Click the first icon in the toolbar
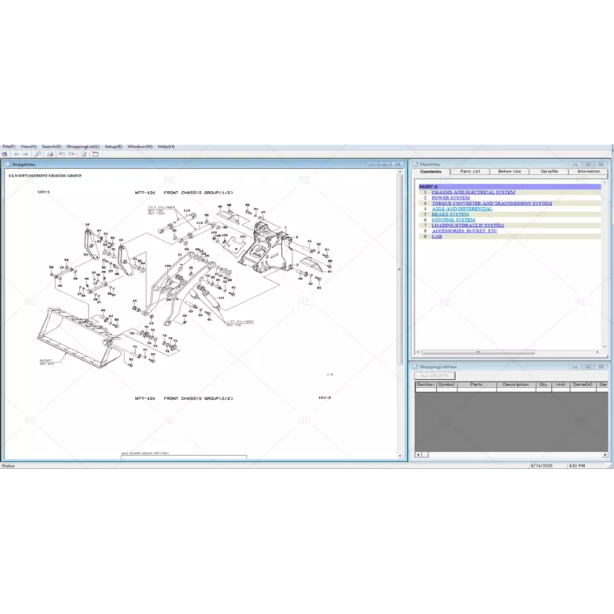Image resolution: width=614 pixels, height=614 pixels. click(5, 153)
